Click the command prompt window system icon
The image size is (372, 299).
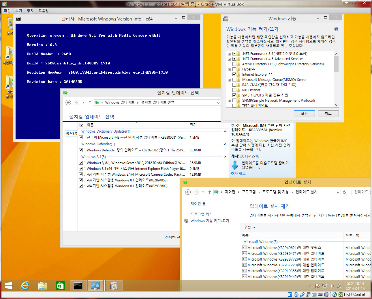tap(18, 19)
